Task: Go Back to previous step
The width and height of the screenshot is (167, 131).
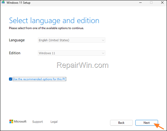Action: click(x=121, y=123)
